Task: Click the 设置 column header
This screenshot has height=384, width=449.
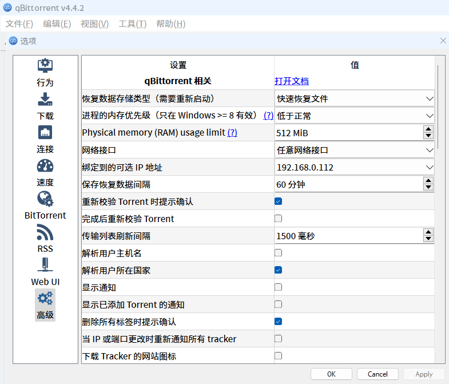Action: pyautogui.click(x=178, y=65)
